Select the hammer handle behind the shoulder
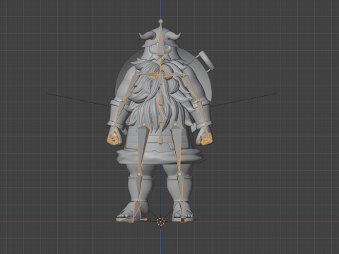This screenshot has height=254, width=339. pyautogui.click(x=206, y=61)
